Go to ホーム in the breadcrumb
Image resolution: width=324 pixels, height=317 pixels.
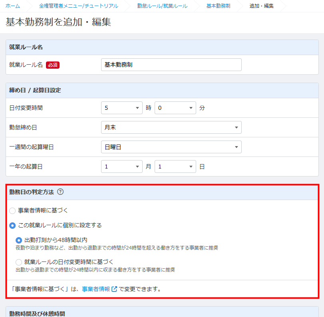point(13,6)
